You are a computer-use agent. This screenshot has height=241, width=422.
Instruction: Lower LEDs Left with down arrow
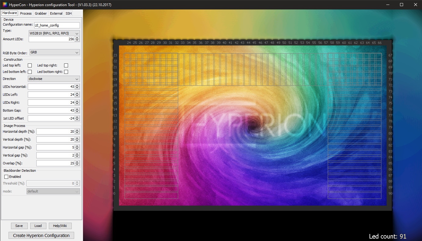77,96
